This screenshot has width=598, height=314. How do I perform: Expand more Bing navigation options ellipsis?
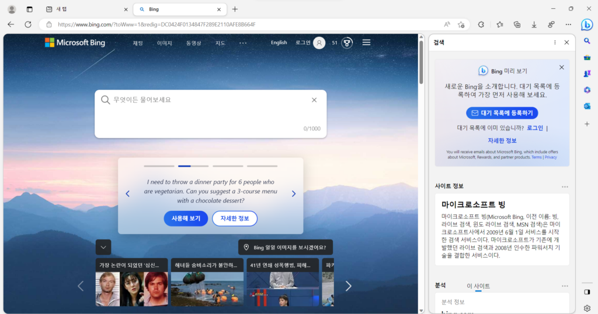point(243,43)
